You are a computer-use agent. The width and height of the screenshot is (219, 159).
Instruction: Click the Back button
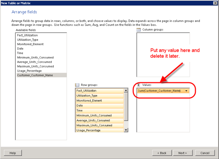[162, 153]
